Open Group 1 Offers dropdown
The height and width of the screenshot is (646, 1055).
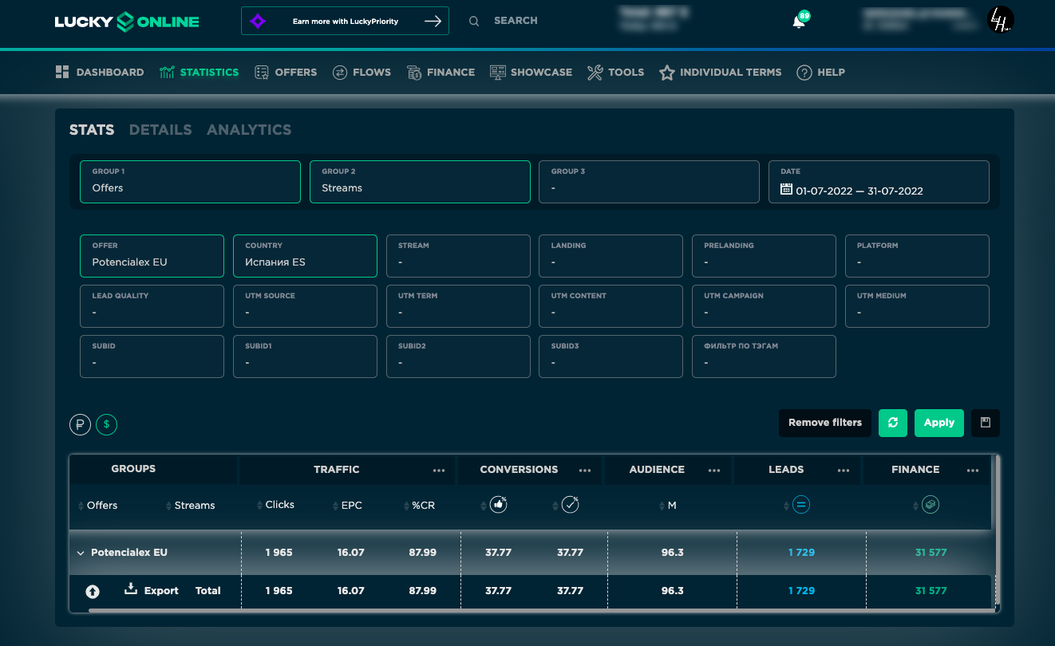point(190,182)
